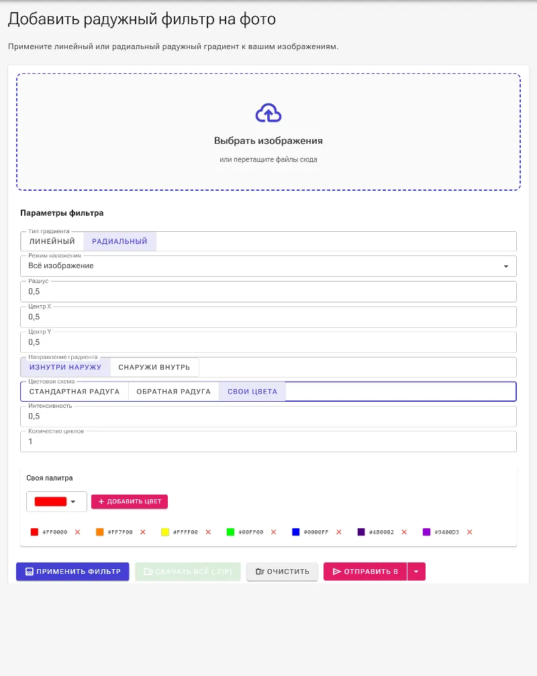The width and height of the screenshot is (537, 676).
Task: Expand the ОТПРАВИТЬ В arrow menu
Action: (x=416, y=572)
